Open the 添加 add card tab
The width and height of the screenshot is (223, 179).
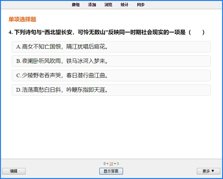pyautogui.click(x=92, y=5)
